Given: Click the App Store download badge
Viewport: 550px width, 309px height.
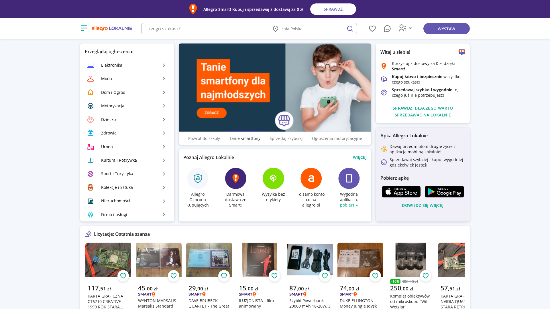Looking at the screenshot, I should click(401, 192).
